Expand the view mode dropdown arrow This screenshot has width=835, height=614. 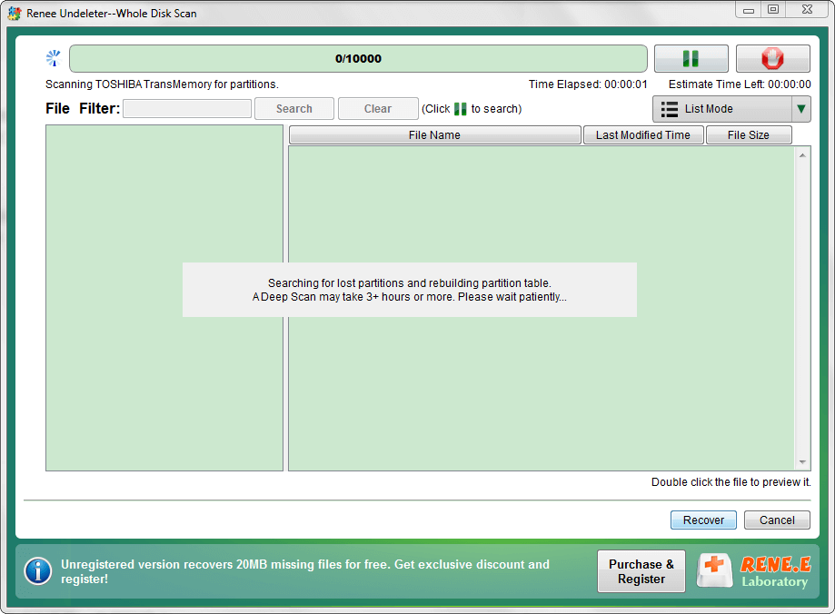tap(800, 109)
